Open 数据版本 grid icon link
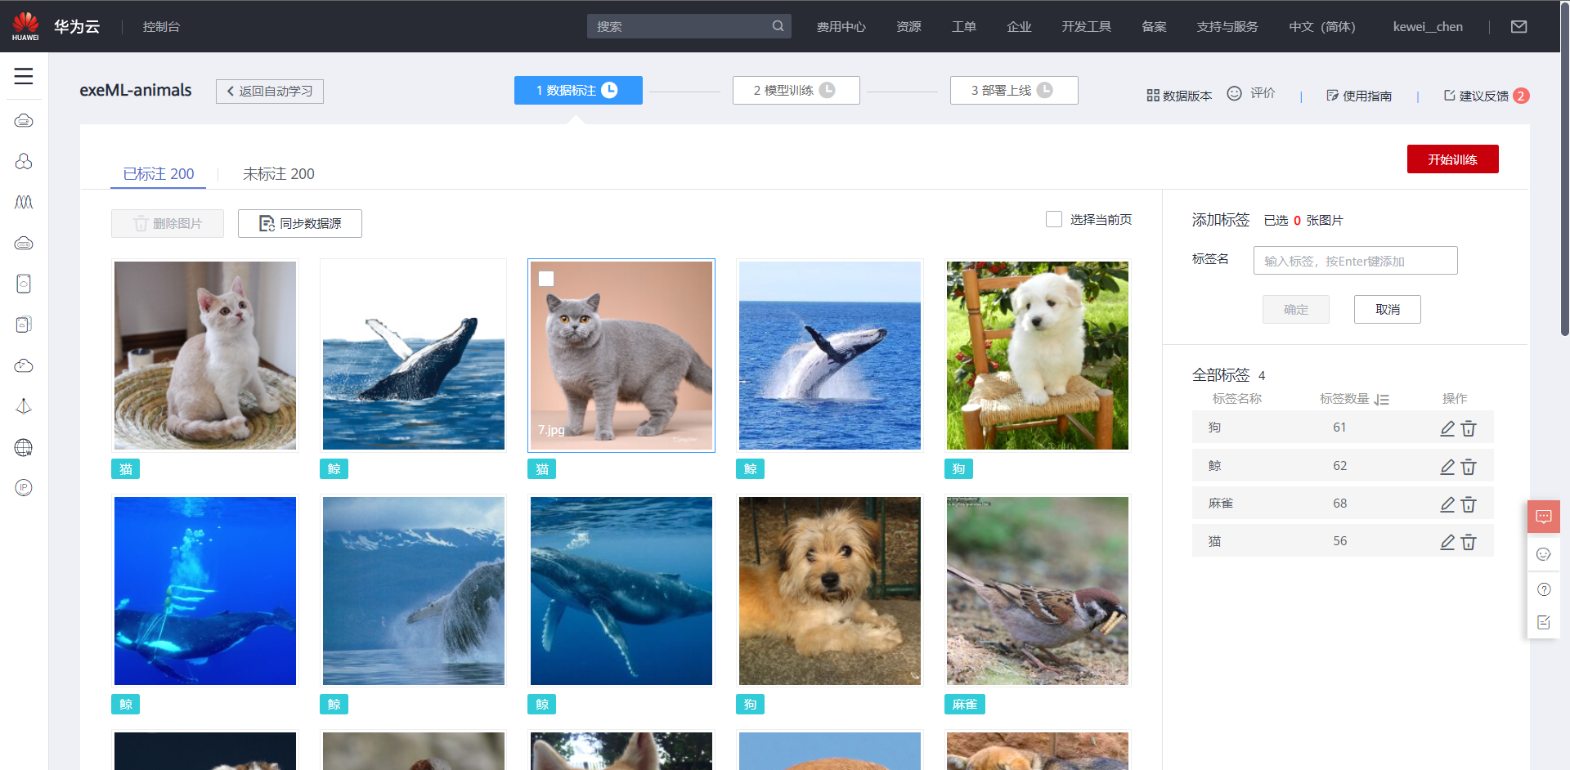The width and height of the screenshot is (1570, 770). [x=1179, y=96]
